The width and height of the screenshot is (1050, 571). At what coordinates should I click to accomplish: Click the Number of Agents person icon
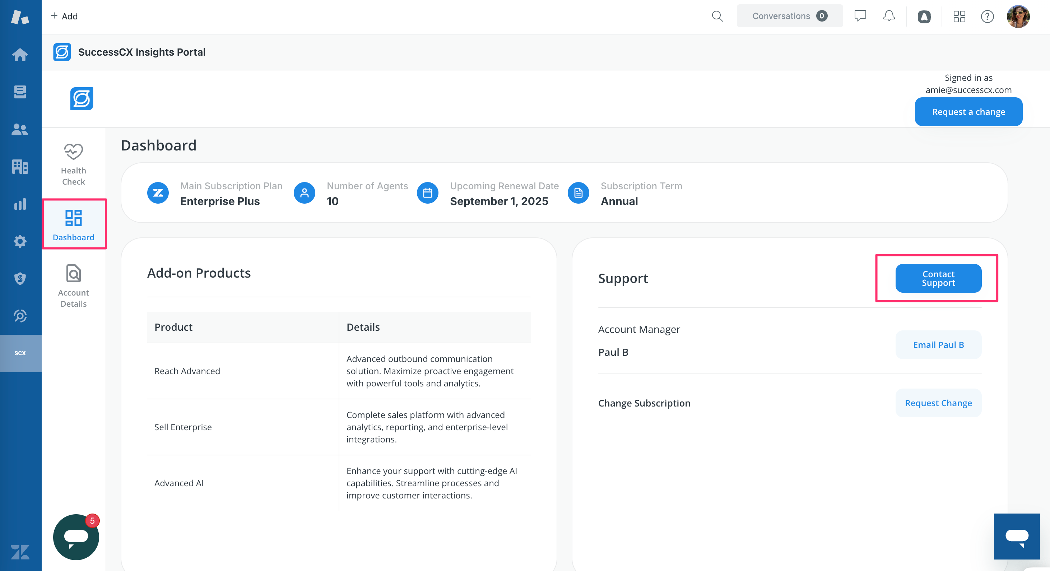(305, 193)
